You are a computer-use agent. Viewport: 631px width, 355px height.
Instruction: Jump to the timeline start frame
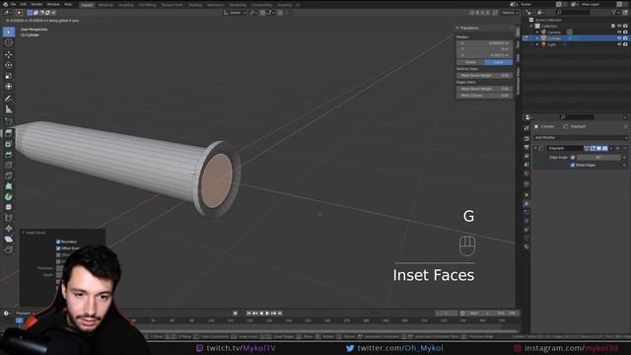(248, 314)
